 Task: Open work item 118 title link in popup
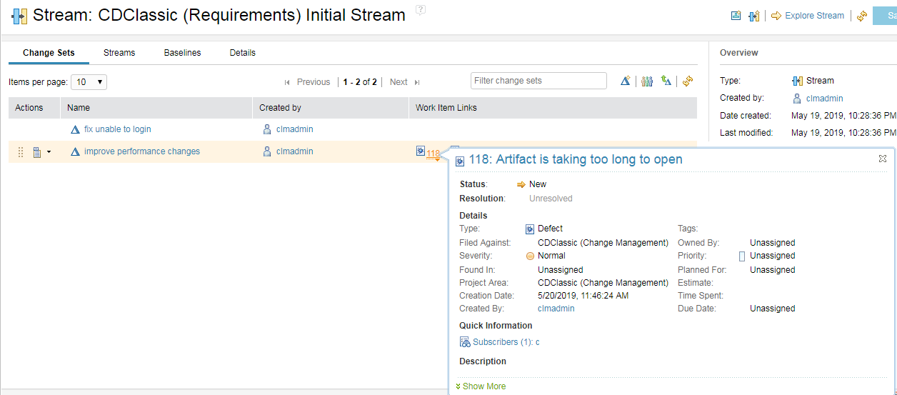tap(576, 159)
